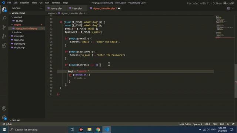Click the unsaved dot on signup_controller.php tab

pos(119,8)
